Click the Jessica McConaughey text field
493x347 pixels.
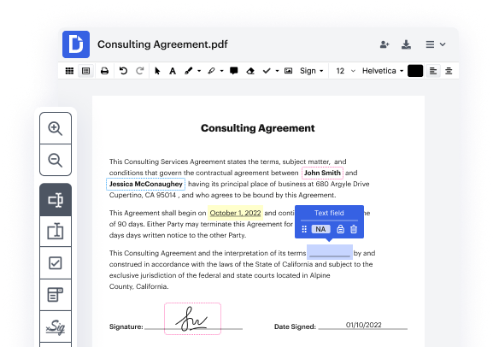click(x=145, y=184)
